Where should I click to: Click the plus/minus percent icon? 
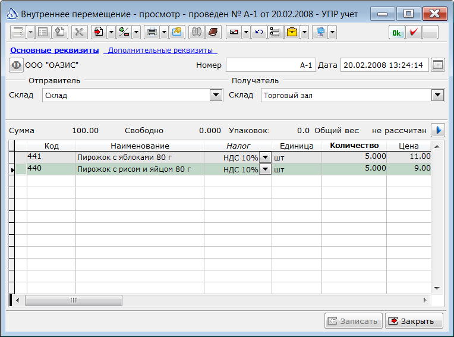click(x=124, y=32)
